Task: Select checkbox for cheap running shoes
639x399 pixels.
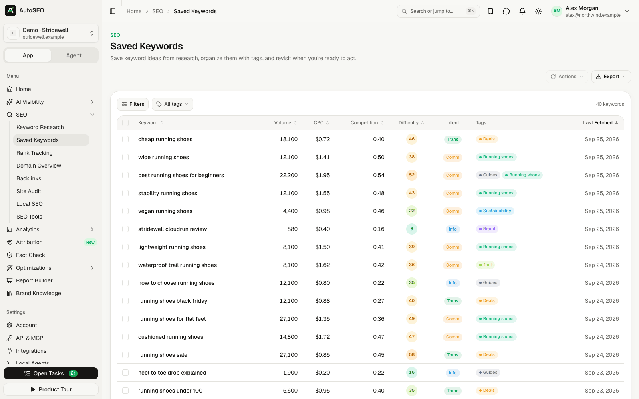Action: (125, 139)
